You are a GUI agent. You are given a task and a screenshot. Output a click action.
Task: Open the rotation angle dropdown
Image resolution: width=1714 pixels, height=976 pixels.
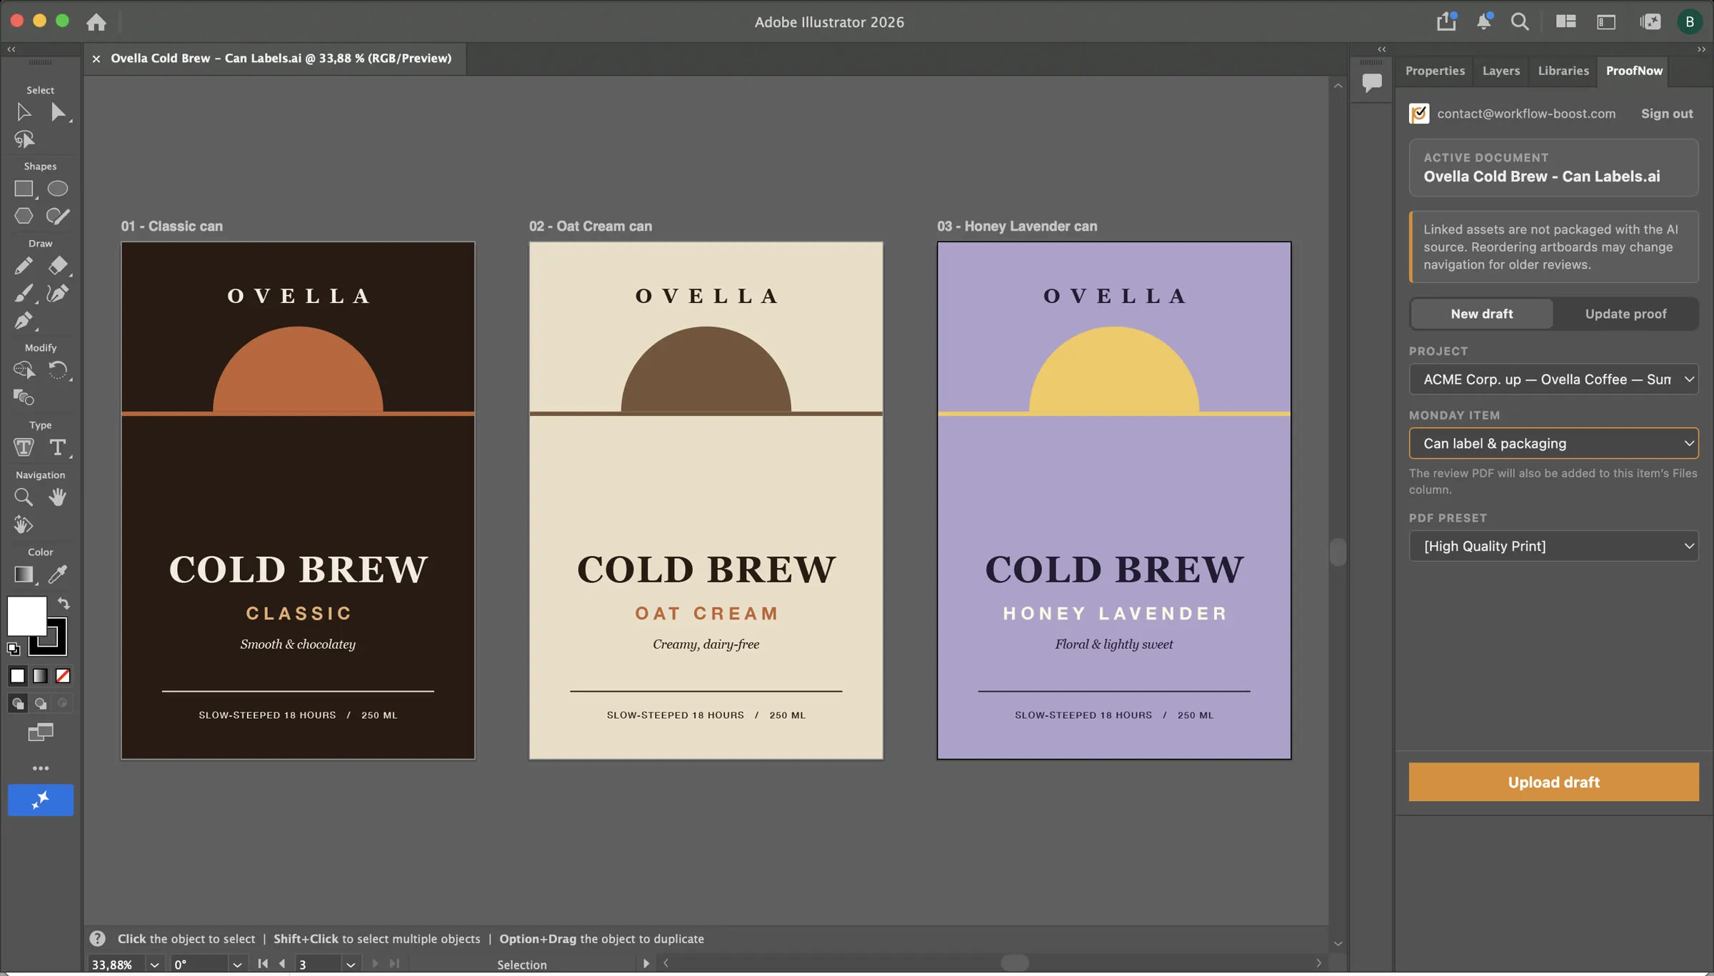tap(237, 965)
